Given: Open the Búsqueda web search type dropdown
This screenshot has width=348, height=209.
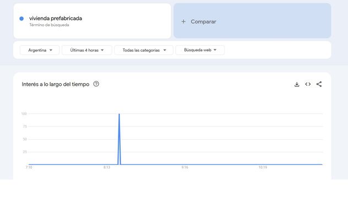Looking at the screenshot, I should point(200,50).
